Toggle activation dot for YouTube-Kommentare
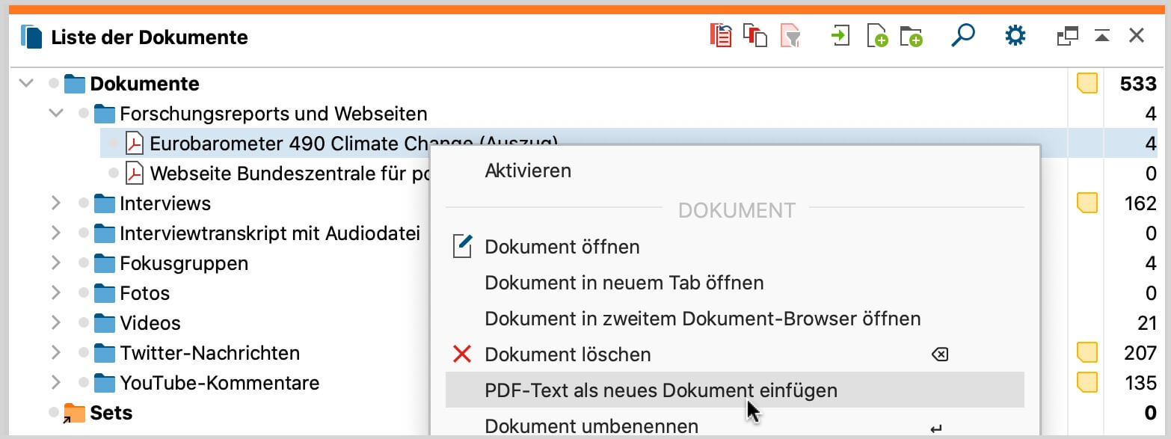 (83, 383)
